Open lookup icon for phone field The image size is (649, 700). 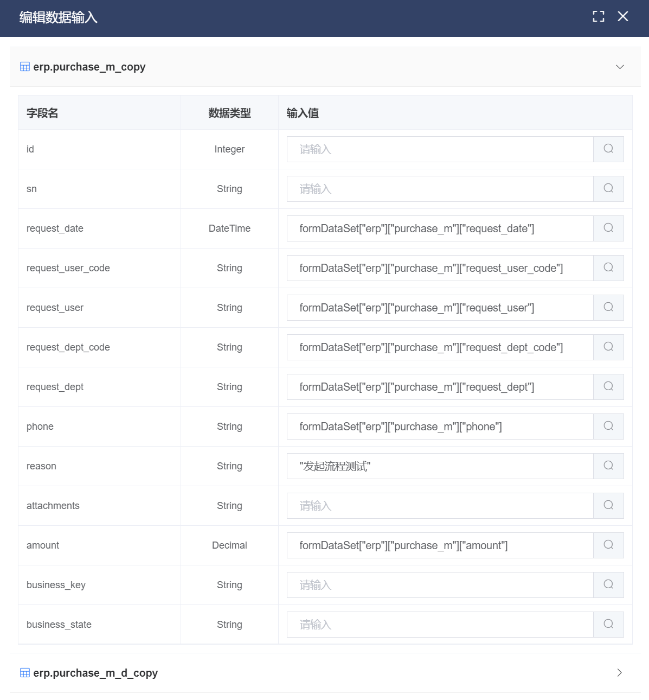(x=608, y=427)
